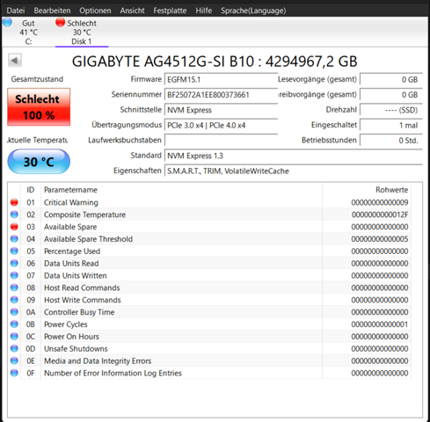Click the status dot for Data Units Written

[14, 275]
